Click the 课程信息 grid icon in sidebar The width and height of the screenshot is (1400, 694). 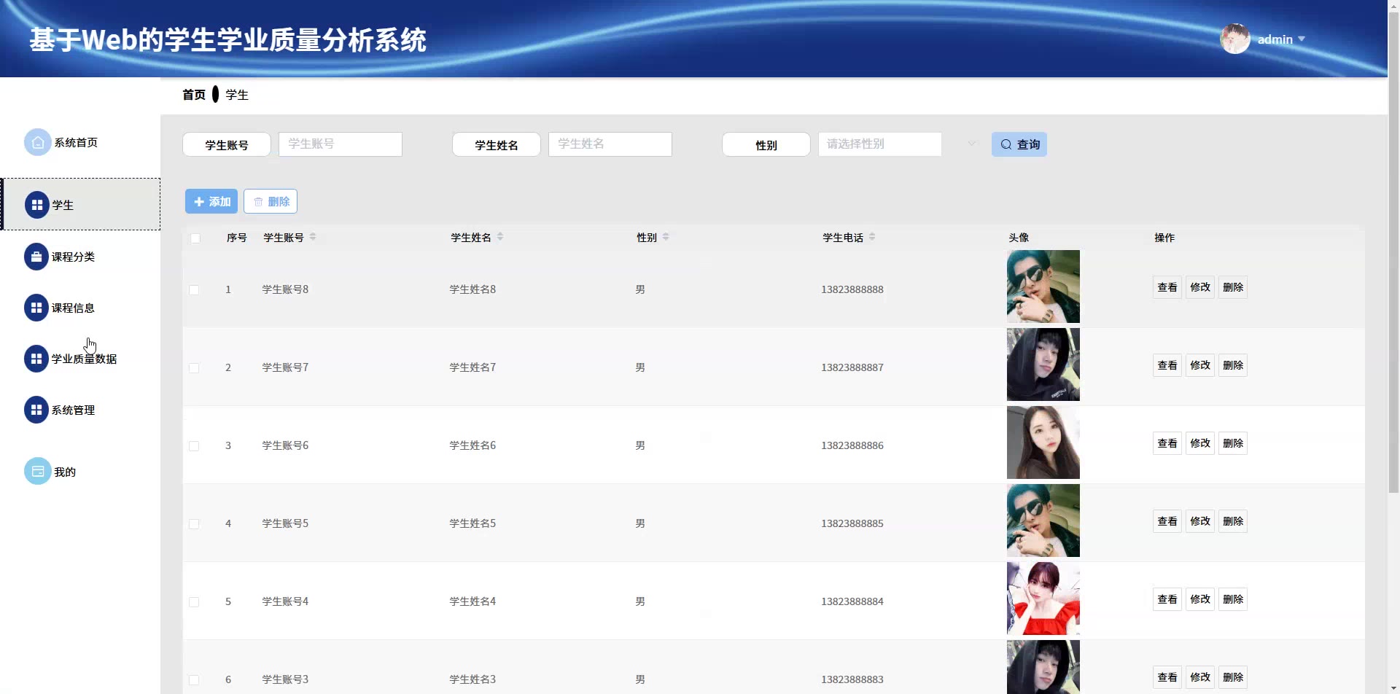pyautogui.click(x=36, y=308)
